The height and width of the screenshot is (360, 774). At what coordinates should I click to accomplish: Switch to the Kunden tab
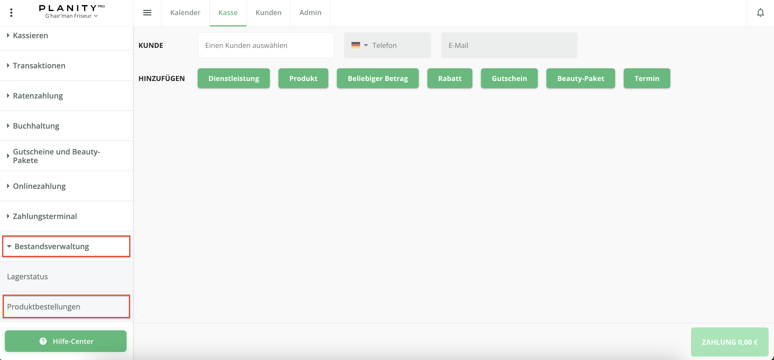(268, 13)
